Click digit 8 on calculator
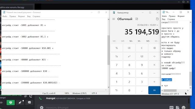Screen dimensions: 195x109 129,65
